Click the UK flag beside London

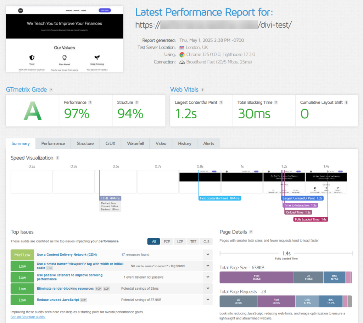[181, 47]
